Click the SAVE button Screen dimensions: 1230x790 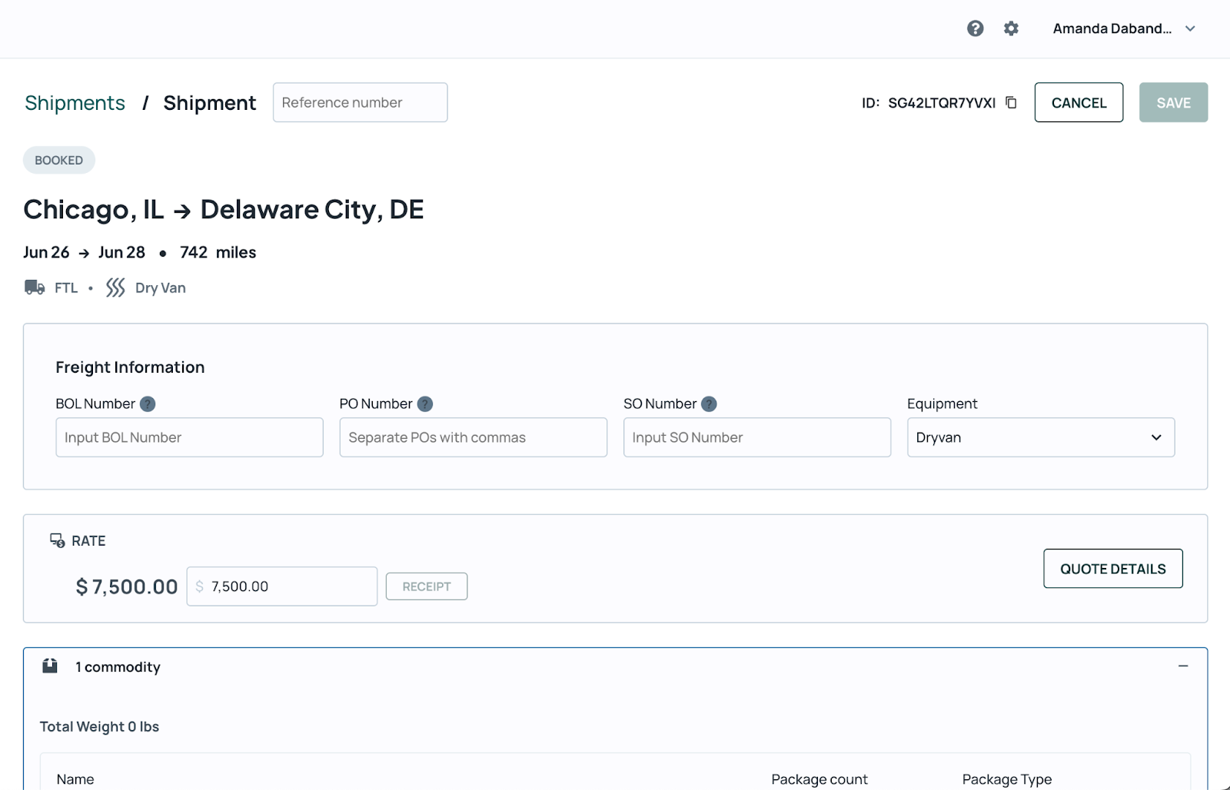click(x=1173, y=102)
